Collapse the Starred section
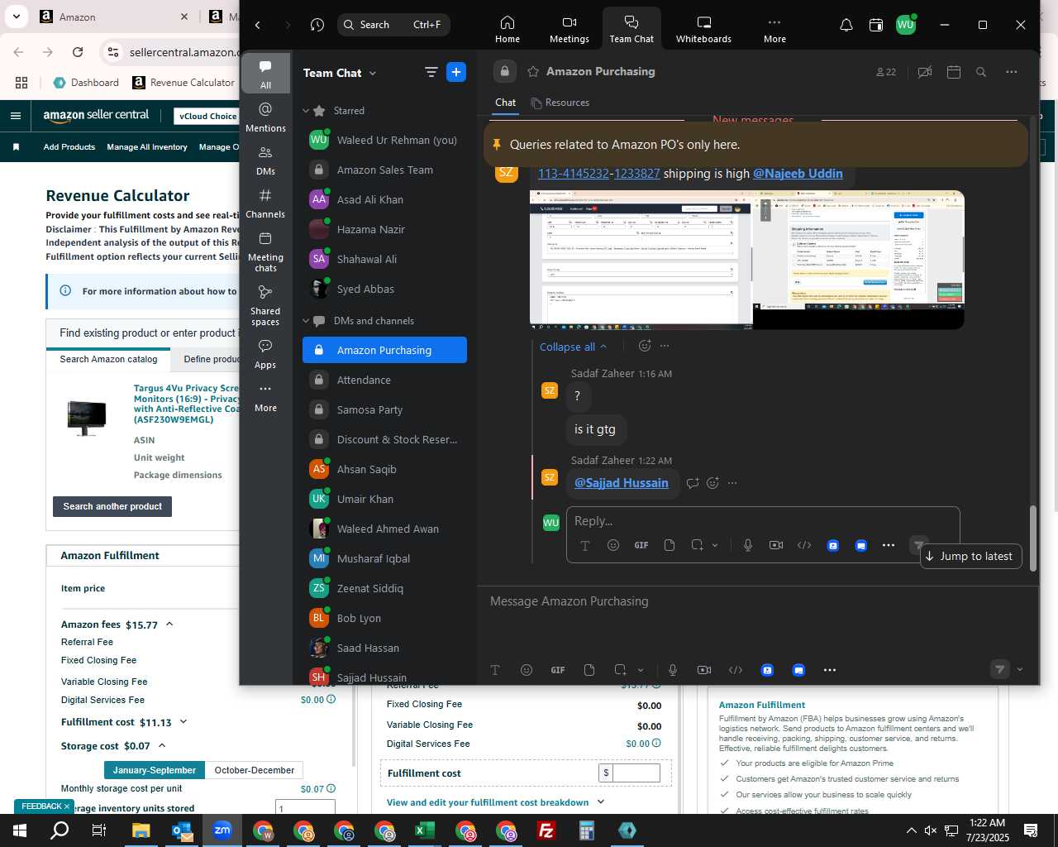This screenshot has height=847, width=1058. coord(306,111)
